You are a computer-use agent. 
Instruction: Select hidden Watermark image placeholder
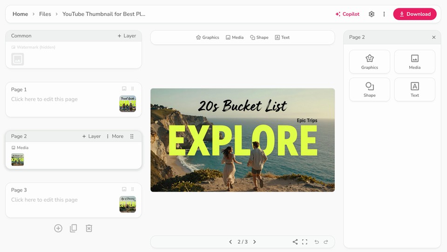pyautogui.click(x=17, y=59)
